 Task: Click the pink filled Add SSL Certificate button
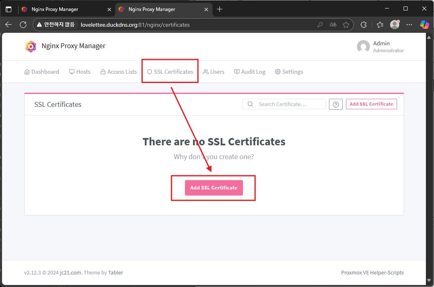coord(214,188)
